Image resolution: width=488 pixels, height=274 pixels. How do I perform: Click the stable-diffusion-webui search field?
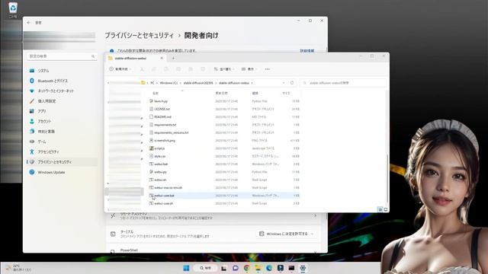[x=343, y=83]
